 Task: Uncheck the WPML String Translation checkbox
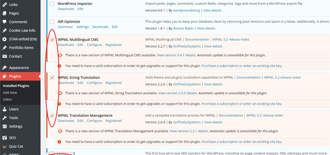pos(52,78)
